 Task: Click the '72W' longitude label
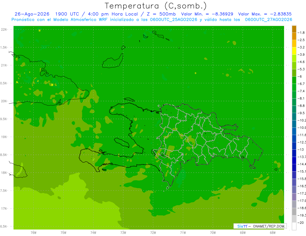click(153, 232)
